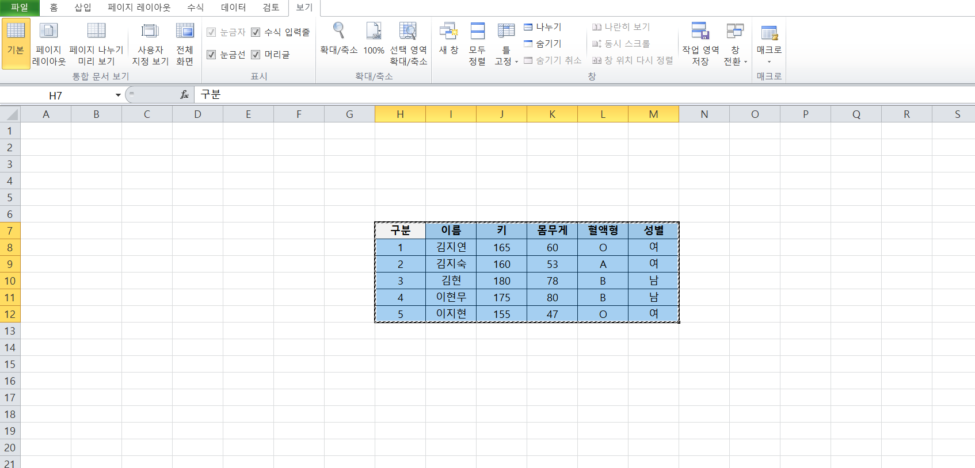Switch to the 검토 ribbon tab
The height and width of the screenshot is (468, 975).
pos(271,7)
